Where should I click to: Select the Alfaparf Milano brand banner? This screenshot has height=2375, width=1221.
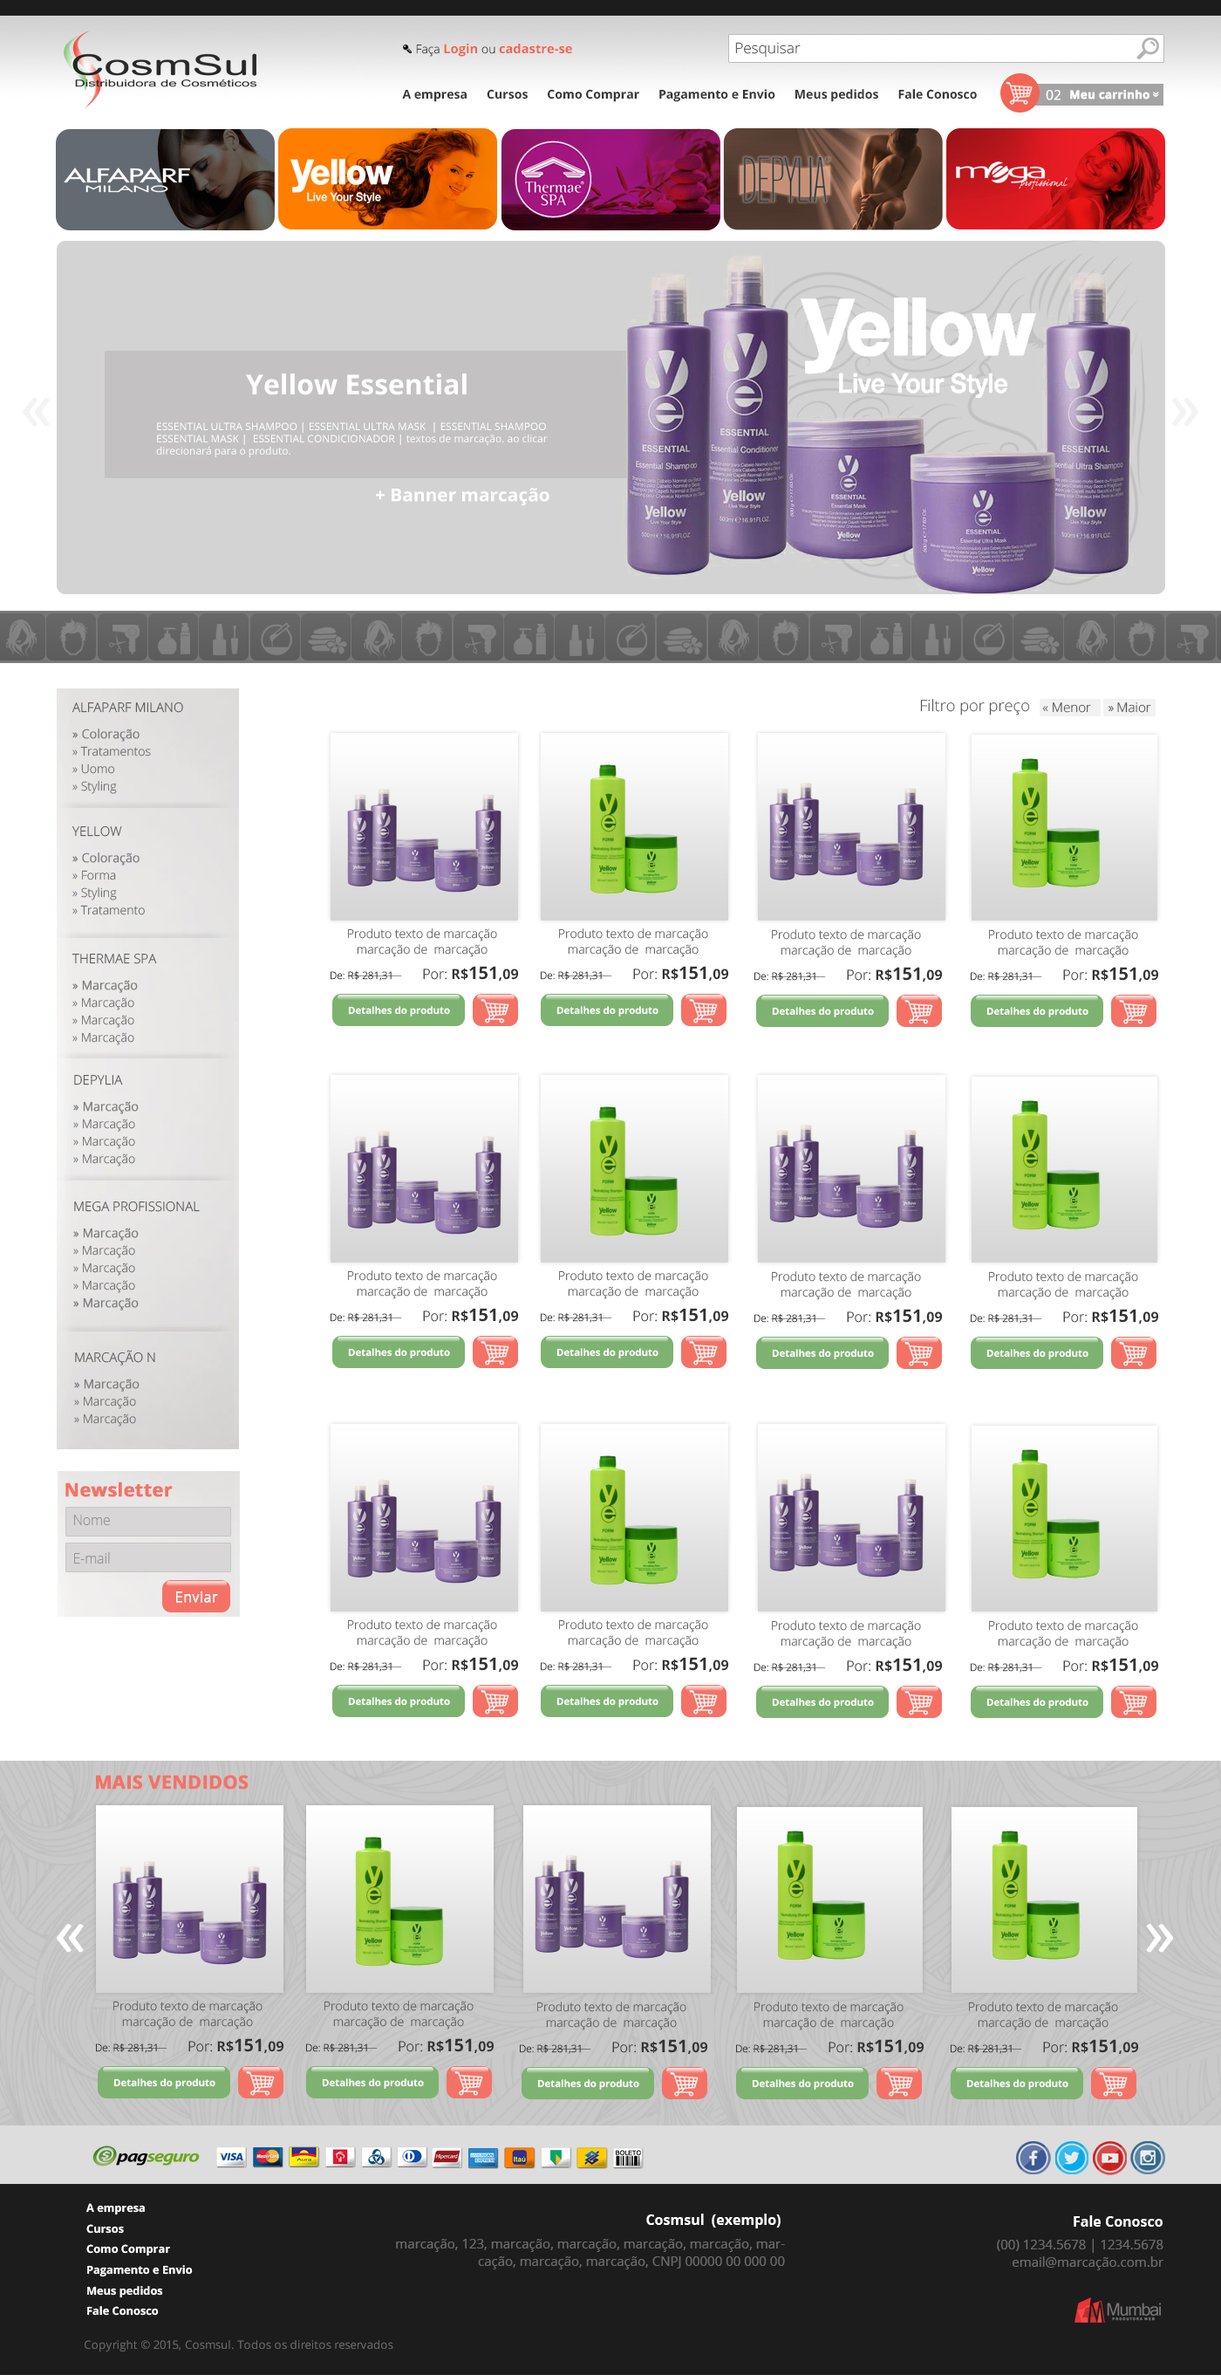point(165,179)
